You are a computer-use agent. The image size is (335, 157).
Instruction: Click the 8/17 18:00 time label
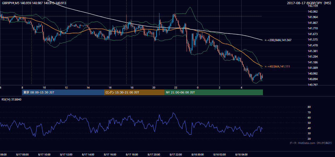coord(132,155)
